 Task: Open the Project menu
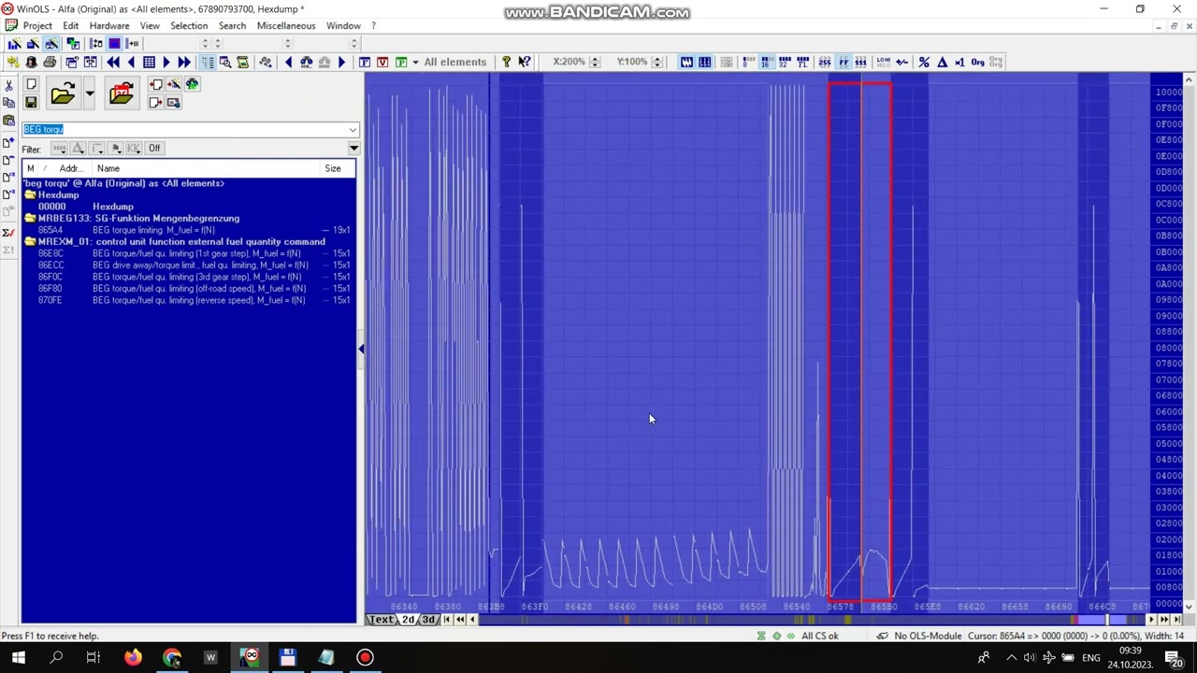(37, 25)
